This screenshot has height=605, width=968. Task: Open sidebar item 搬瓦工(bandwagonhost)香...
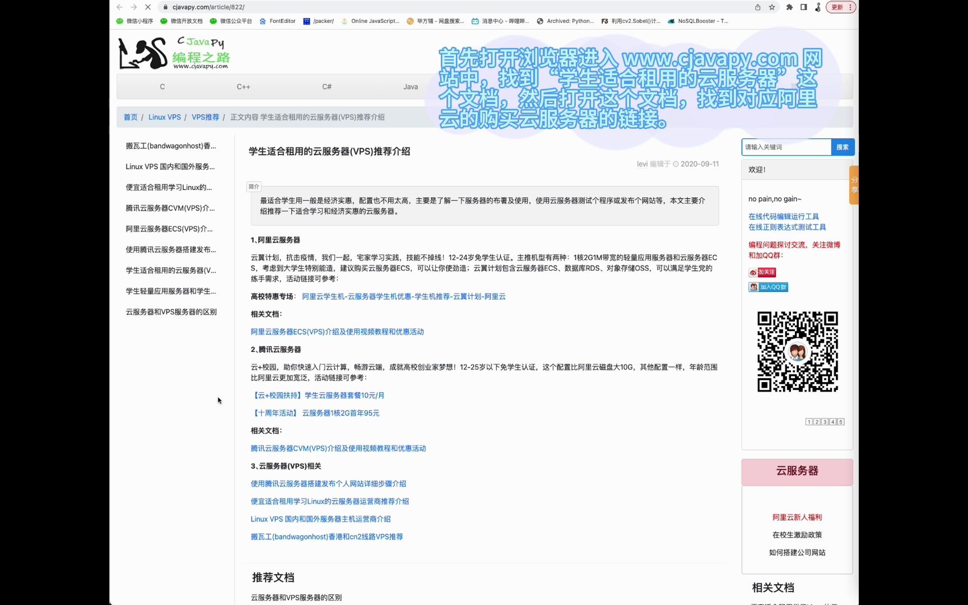(171, 146)
